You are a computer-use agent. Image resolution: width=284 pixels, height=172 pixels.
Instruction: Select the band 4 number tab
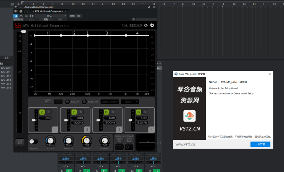[152, 130]
